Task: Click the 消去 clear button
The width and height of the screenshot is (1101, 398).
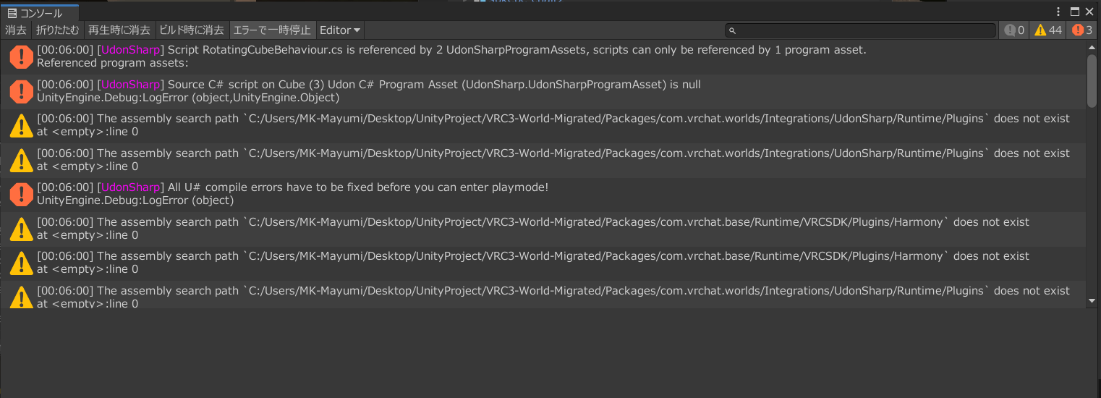Action: tap(16, 30)
